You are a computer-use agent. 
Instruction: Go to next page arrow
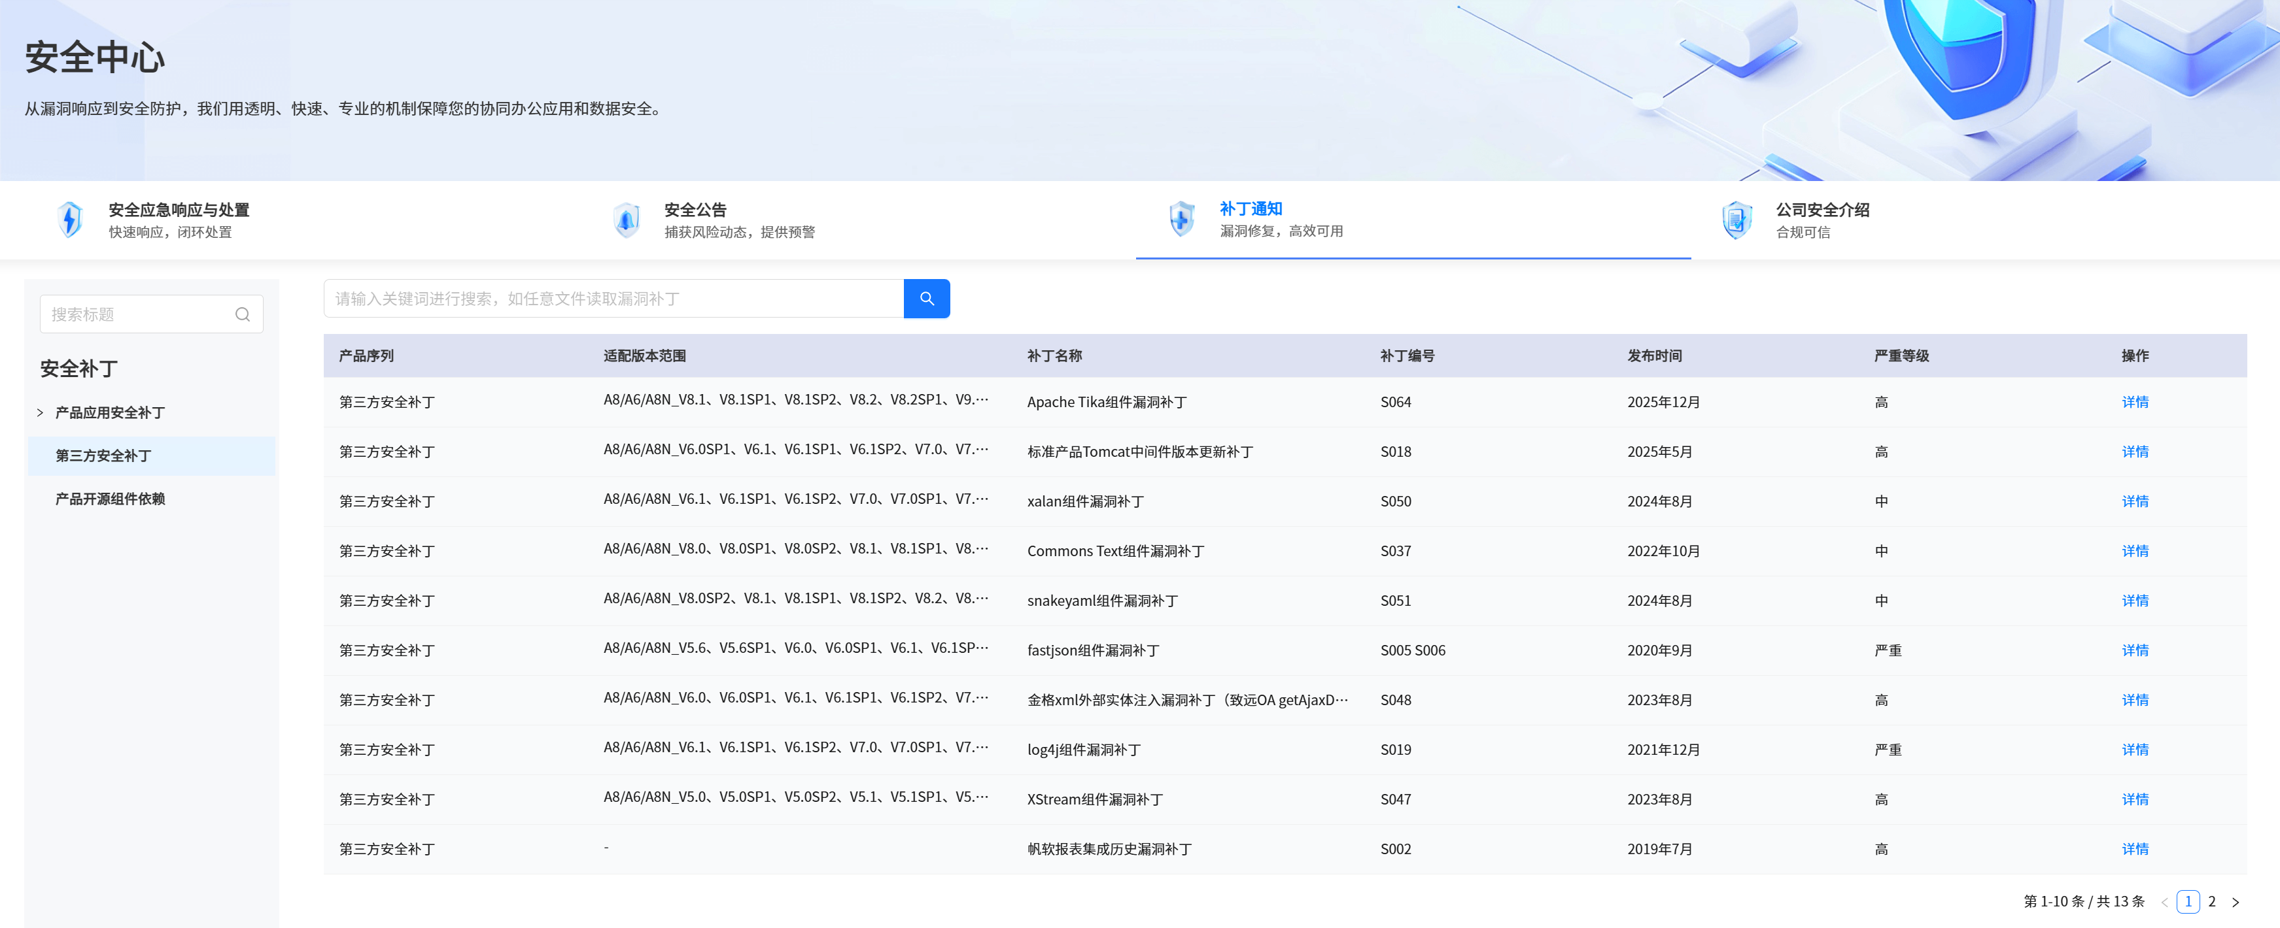pyautogui.click(x=2235, y=901)
